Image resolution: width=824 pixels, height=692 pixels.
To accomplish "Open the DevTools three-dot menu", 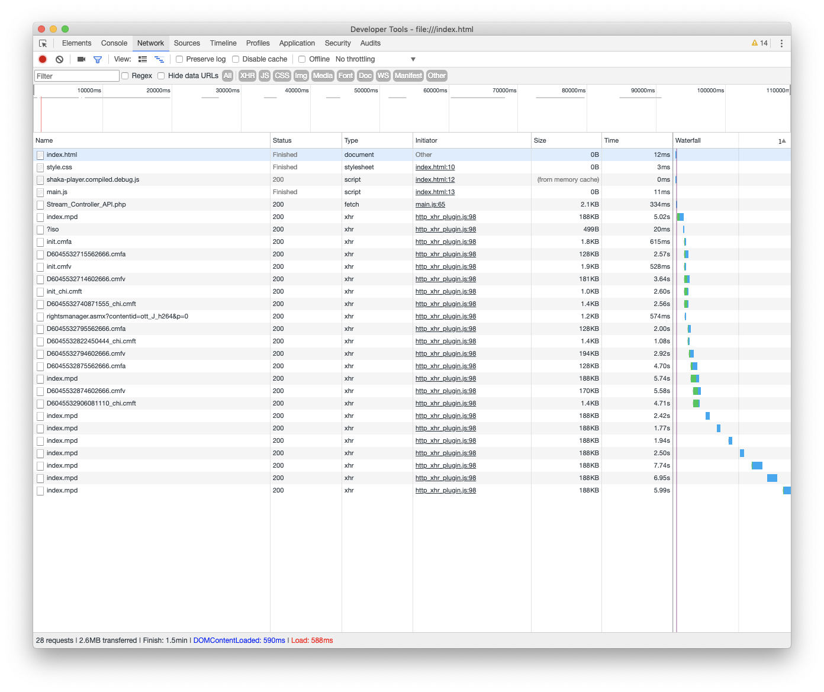I will (x=781, y=43).
